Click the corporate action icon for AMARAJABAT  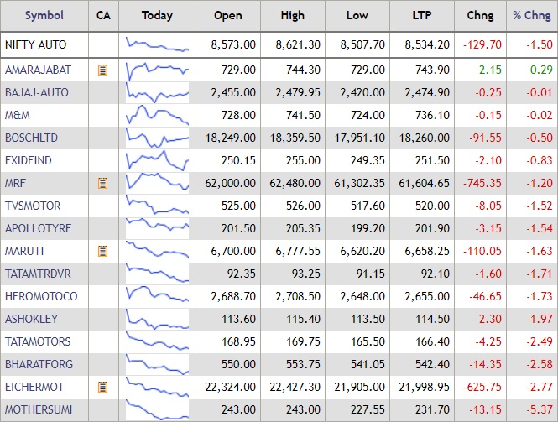103,70
